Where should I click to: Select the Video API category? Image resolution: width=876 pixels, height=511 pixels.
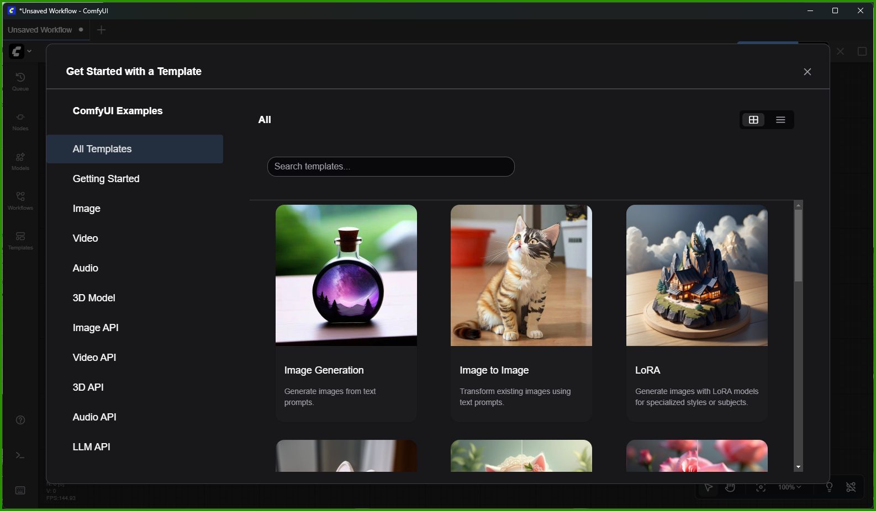pos(94,358)
